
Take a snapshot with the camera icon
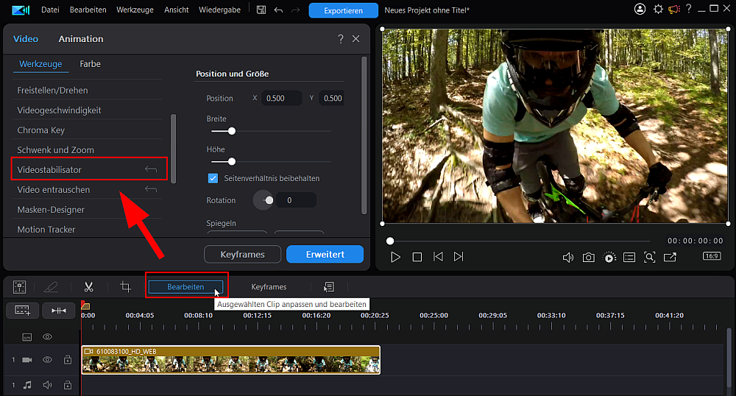point(588,257)
